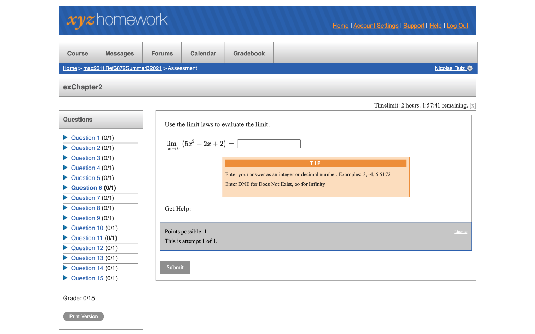The image size is (535, 334).
Task: Click the xyz homework logo
Action: (116, 21)
